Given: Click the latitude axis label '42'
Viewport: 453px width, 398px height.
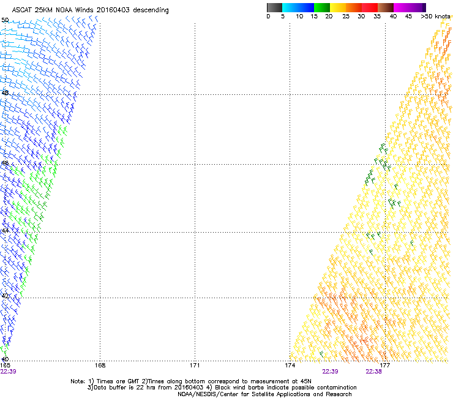Looking at the screenshot, I should [5, 296].
